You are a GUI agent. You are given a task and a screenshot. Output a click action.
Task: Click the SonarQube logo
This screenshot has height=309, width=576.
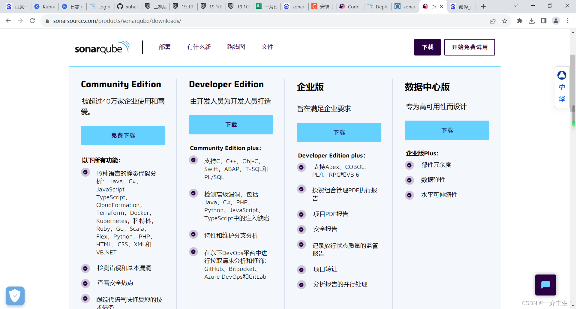tap(102, 47)
